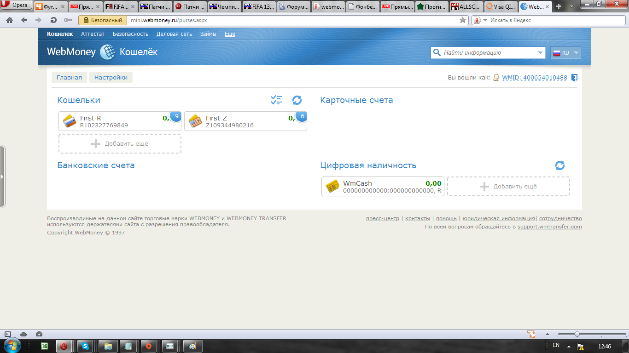The image size is (629, 353).
Task: Switch to the Visa QI browser tab
Action: click(500, 6)
